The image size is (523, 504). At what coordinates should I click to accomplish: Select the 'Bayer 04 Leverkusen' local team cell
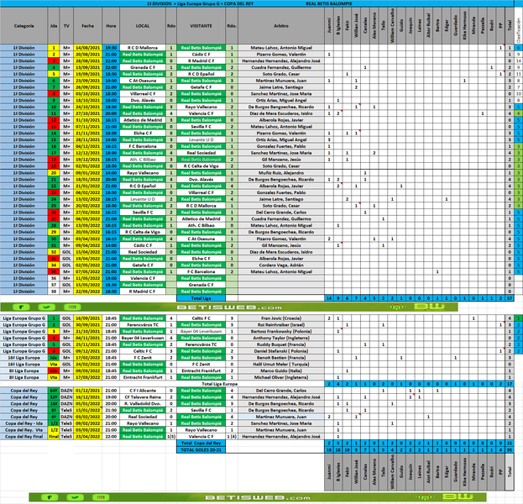coord(143,338)
